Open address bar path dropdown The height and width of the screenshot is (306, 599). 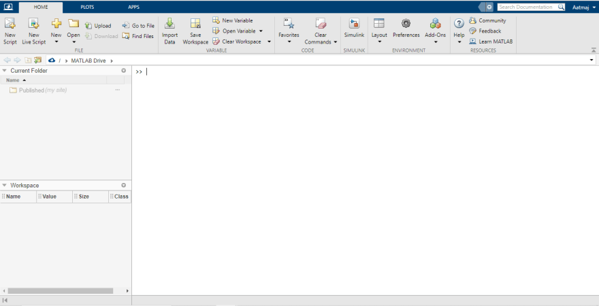(592, 61)
